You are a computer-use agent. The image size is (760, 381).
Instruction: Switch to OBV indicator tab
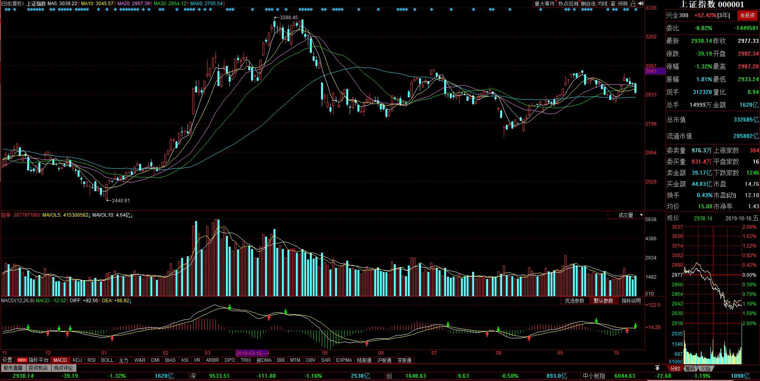pyautogui.click(x=311, y=360)
